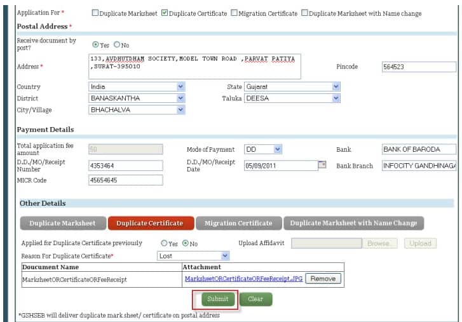Switch to the Duplicate Certificate tab
Viewport: 462px width, 322px height.
click(x=151, y=223)
